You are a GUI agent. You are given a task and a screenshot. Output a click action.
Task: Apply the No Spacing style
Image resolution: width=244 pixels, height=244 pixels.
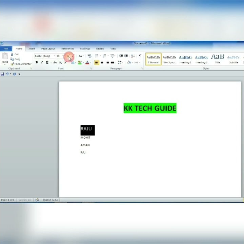[x=169, y=59]
